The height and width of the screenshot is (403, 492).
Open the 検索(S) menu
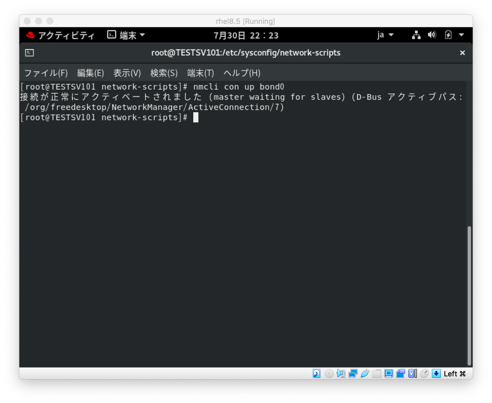(164, 73)
